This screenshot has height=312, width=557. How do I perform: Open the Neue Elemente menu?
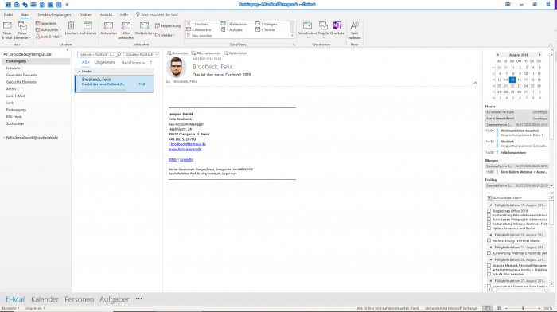[22, 30]
